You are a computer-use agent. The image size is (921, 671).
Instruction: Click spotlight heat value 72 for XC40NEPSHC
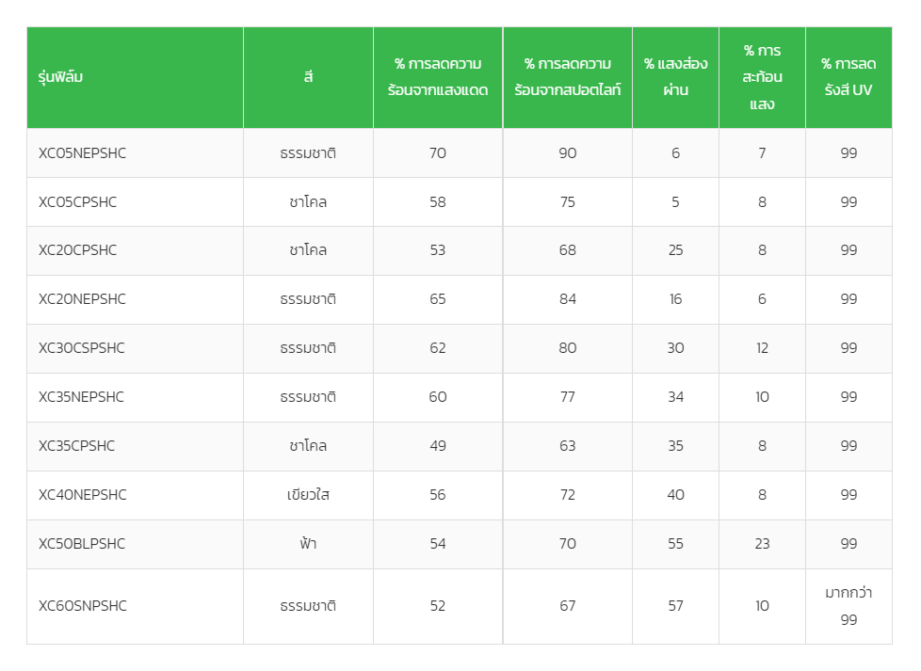[568, 495]
